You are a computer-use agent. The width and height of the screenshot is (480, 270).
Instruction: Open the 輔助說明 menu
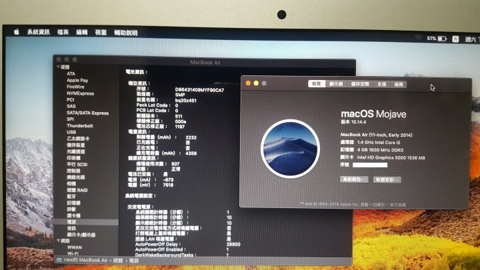coord(126,33)
